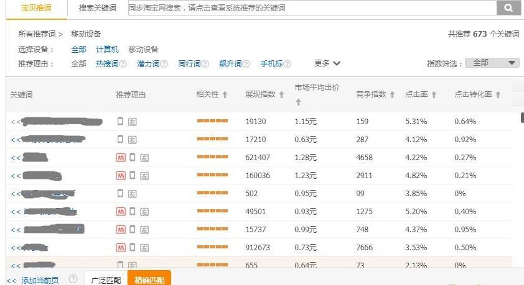The width and height of the screenshot is (524, 285).
Task: Expand the 更多 reasons list
Action: (x=327, y=63)
